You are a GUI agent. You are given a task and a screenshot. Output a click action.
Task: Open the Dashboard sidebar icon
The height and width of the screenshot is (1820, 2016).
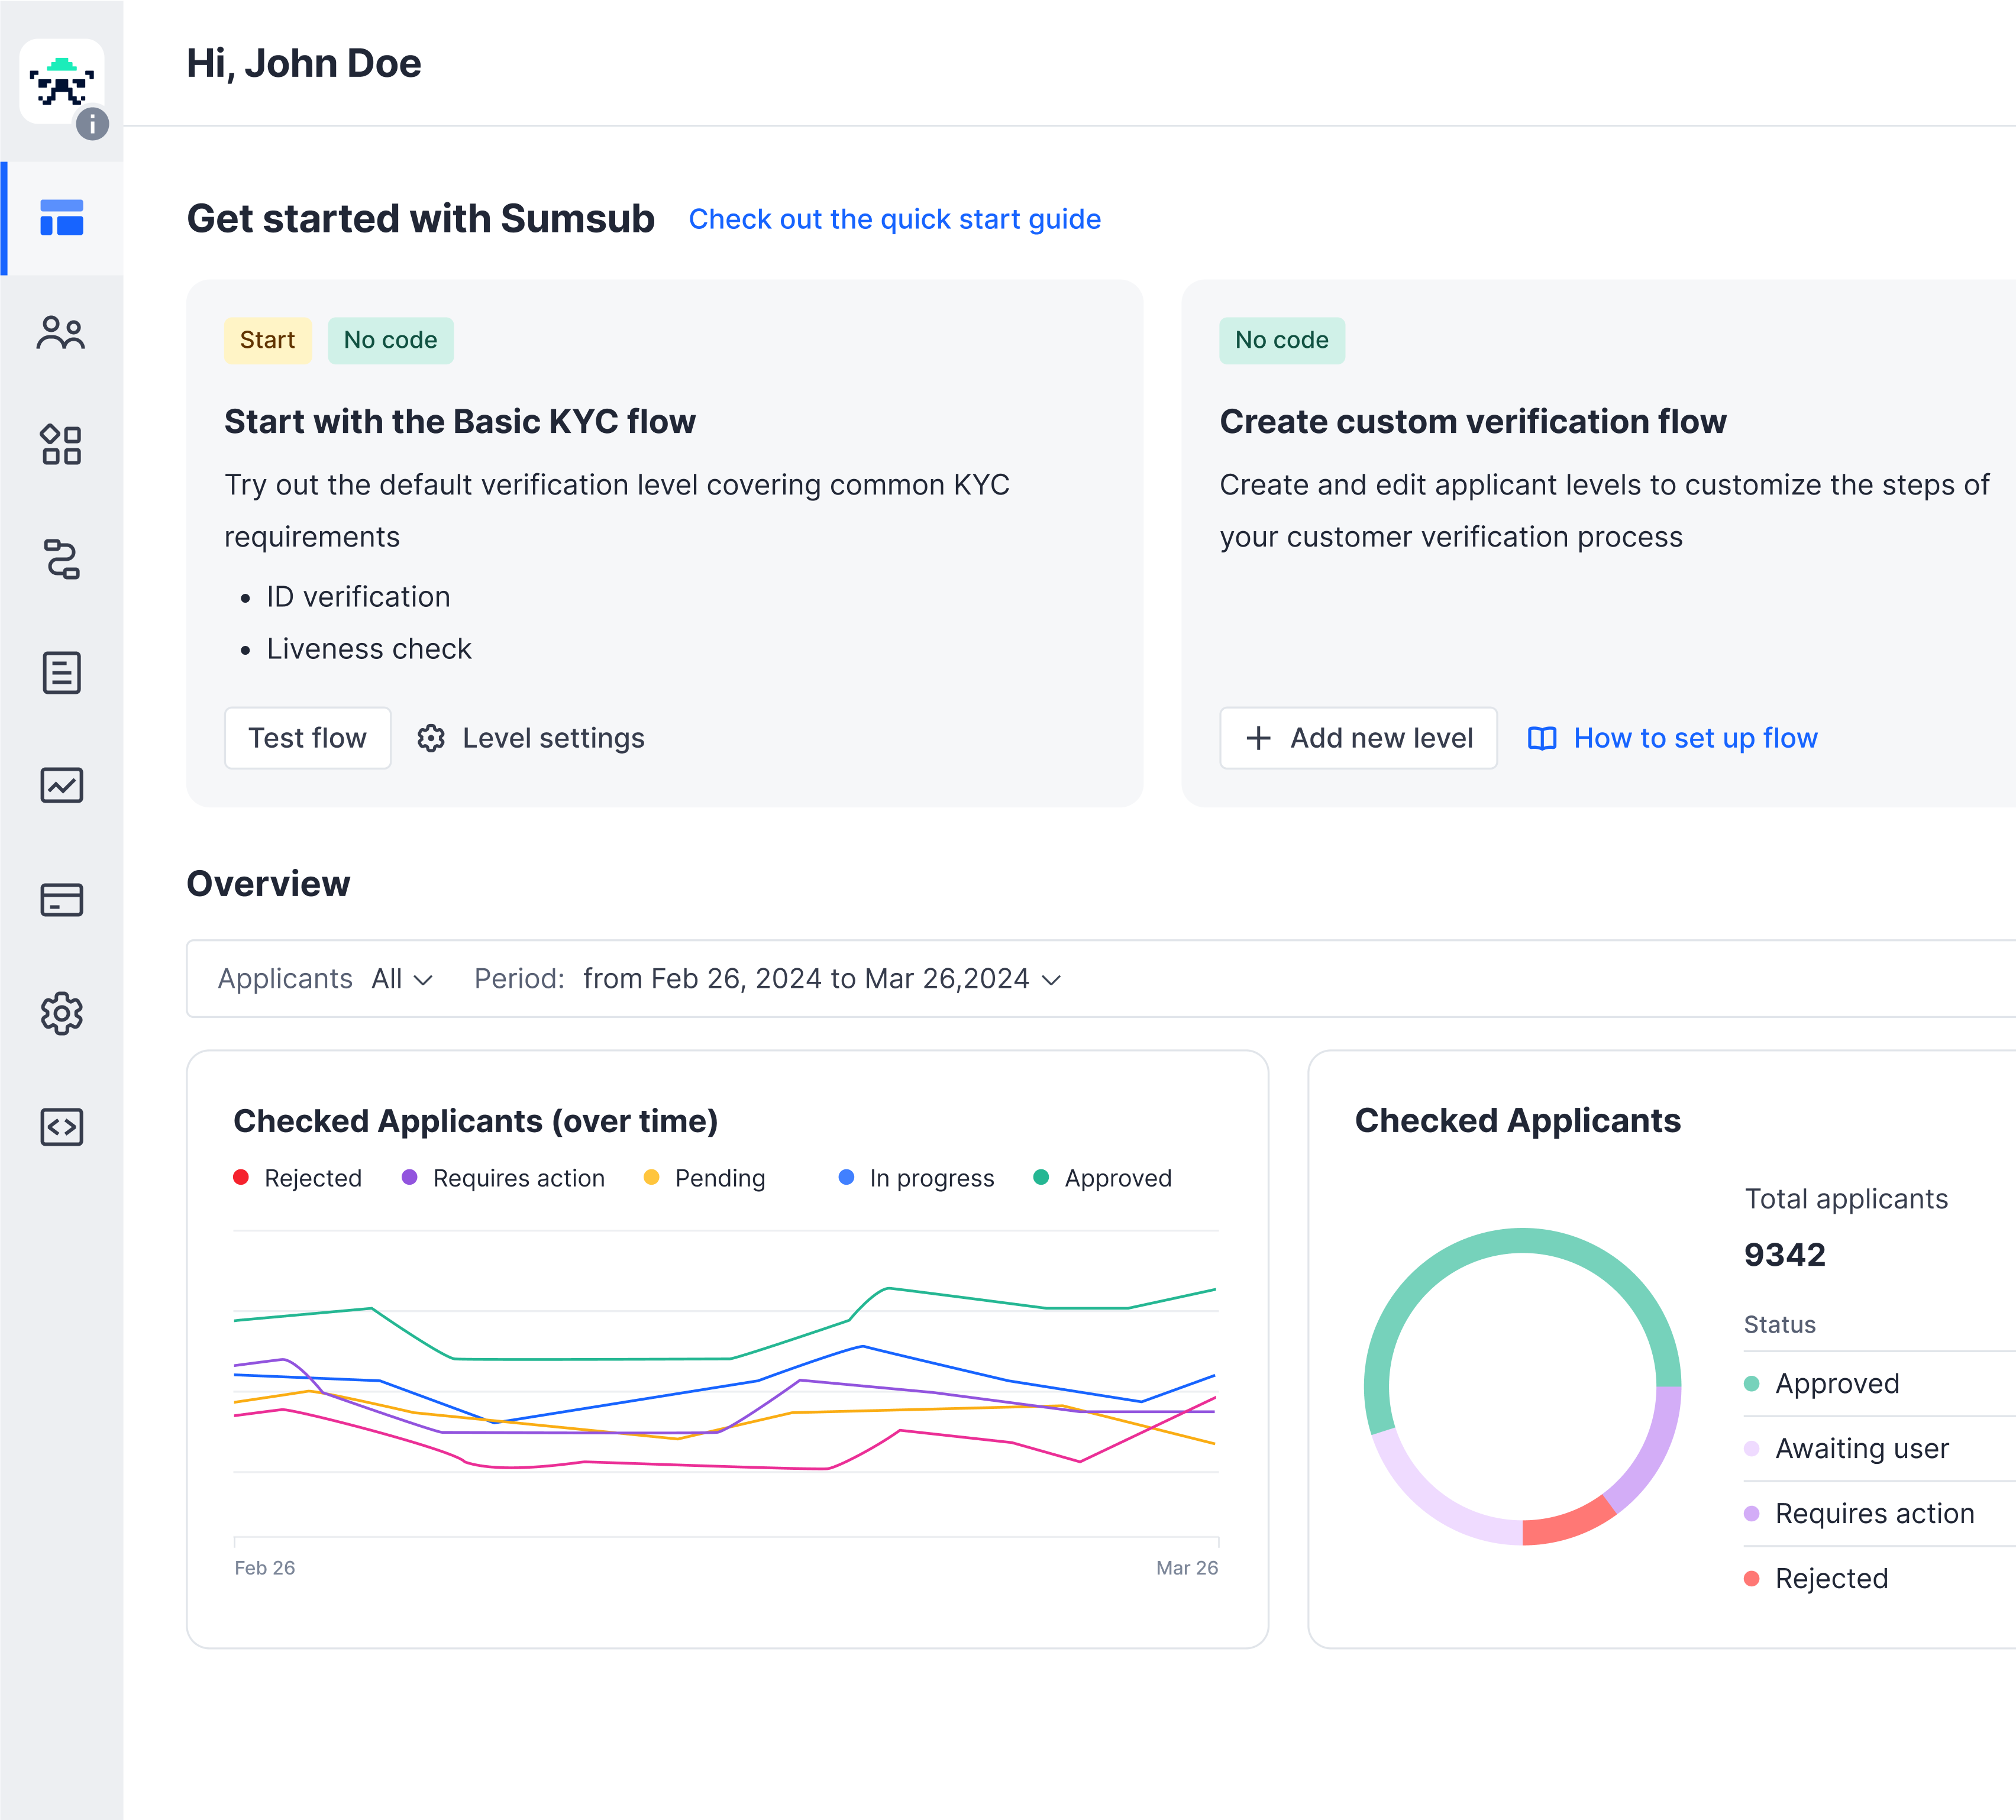coord(62,218)
